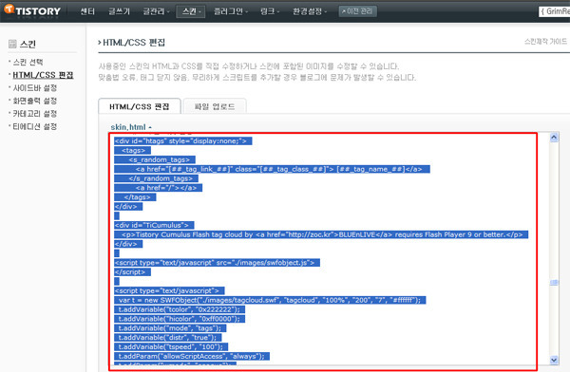
Task: Expand the 링크 dropdown menu
Action: (270, 11)
